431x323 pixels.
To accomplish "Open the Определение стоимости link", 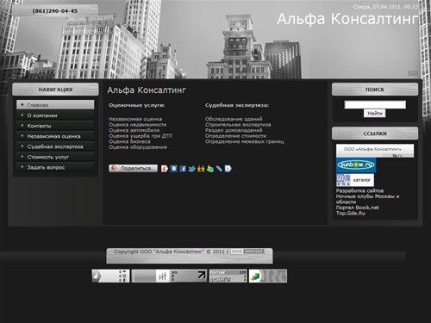I will 235,136.
